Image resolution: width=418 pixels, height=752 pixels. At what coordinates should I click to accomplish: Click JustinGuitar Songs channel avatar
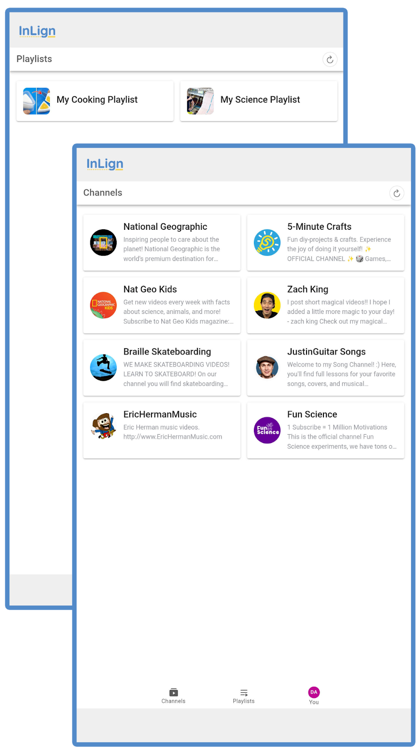tap(267, 368)
